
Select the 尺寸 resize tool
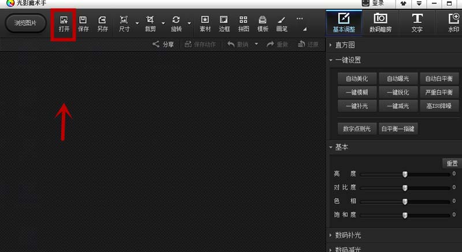click(124, 24)
